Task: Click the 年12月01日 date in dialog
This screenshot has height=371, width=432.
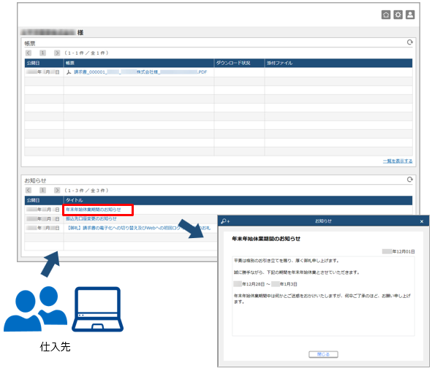Action: click(x=398, y=251)
